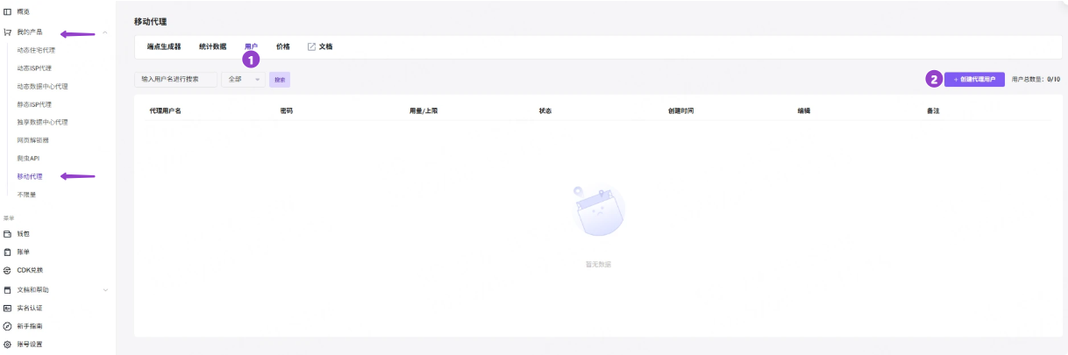Collapse the 我的产品 section chevron
The image size is (1068, 355).
[x=105, y=32]
